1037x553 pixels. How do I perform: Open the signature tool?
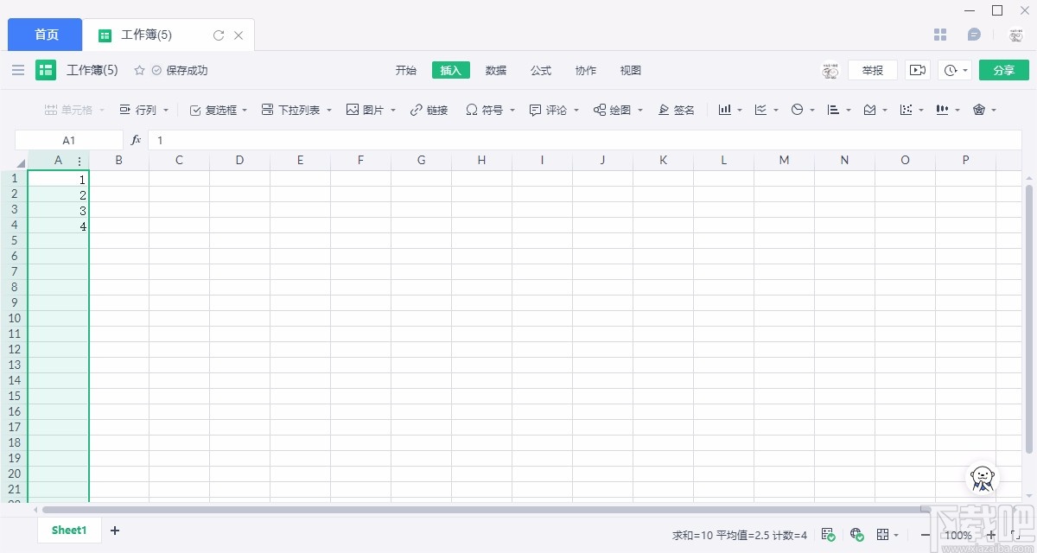[677, 110]
